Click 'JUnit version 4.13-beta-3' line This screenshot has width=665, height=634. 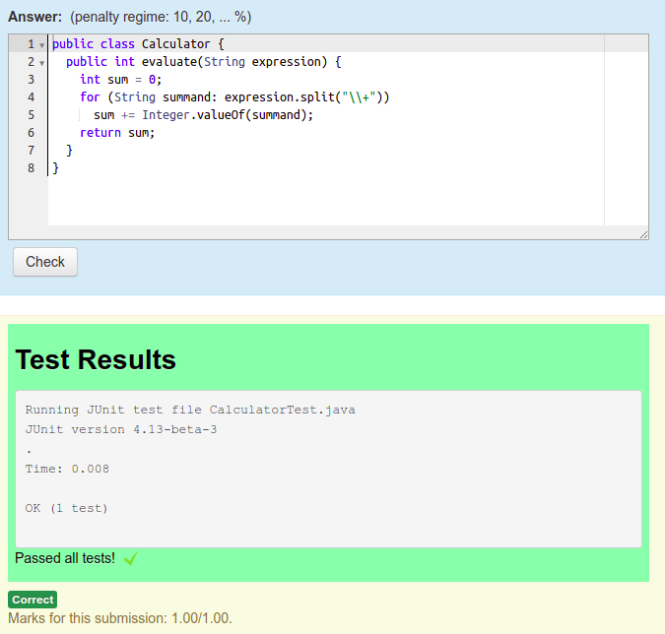click(x=121, y=429)
